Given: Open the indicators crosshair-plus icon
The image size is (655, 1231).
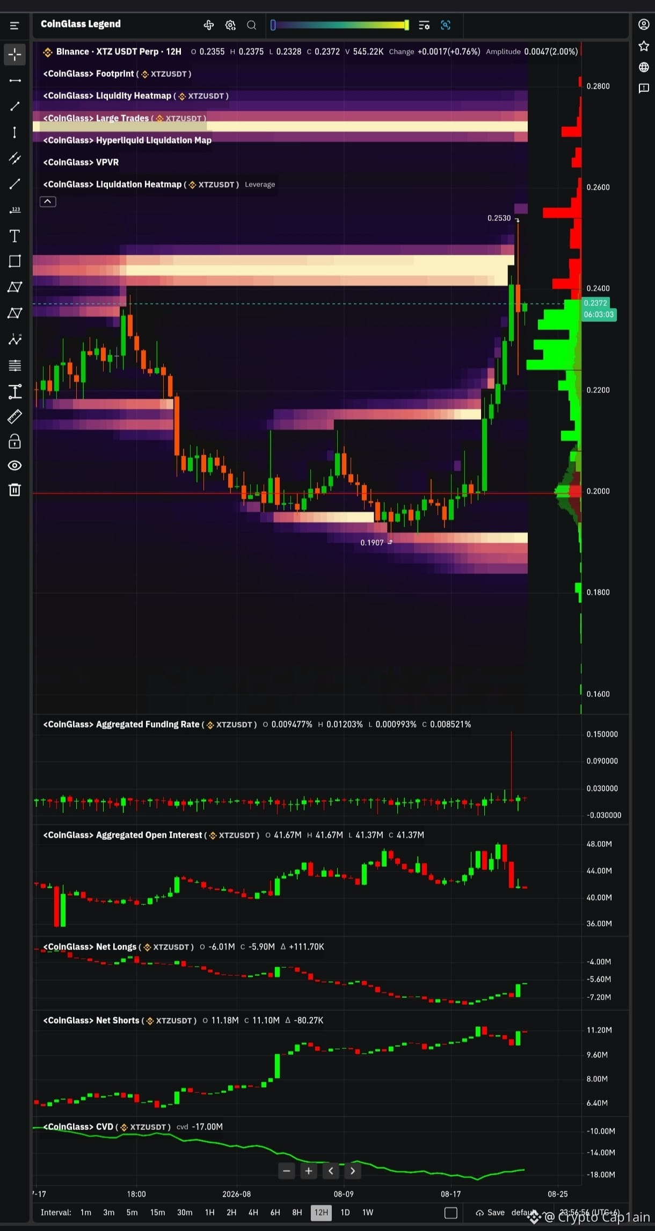Looking at the screenshot, I should [x=209, y=25].
